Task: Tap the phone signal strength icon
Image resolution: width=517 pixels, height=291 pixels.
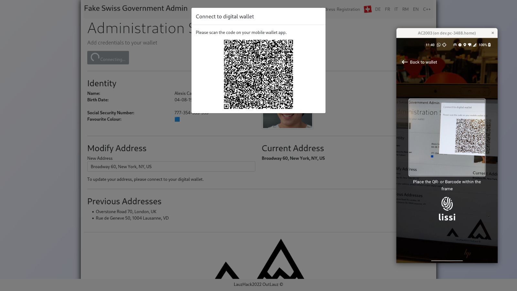Action: click(x=475, y=45)
